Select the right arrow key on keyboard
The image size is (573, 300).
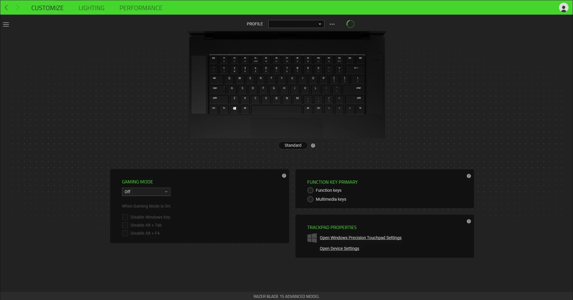tap(350, 109)
